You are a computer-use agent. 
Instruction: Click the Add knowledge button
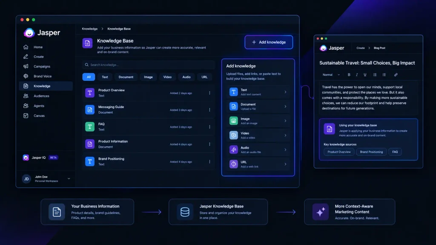269,42
